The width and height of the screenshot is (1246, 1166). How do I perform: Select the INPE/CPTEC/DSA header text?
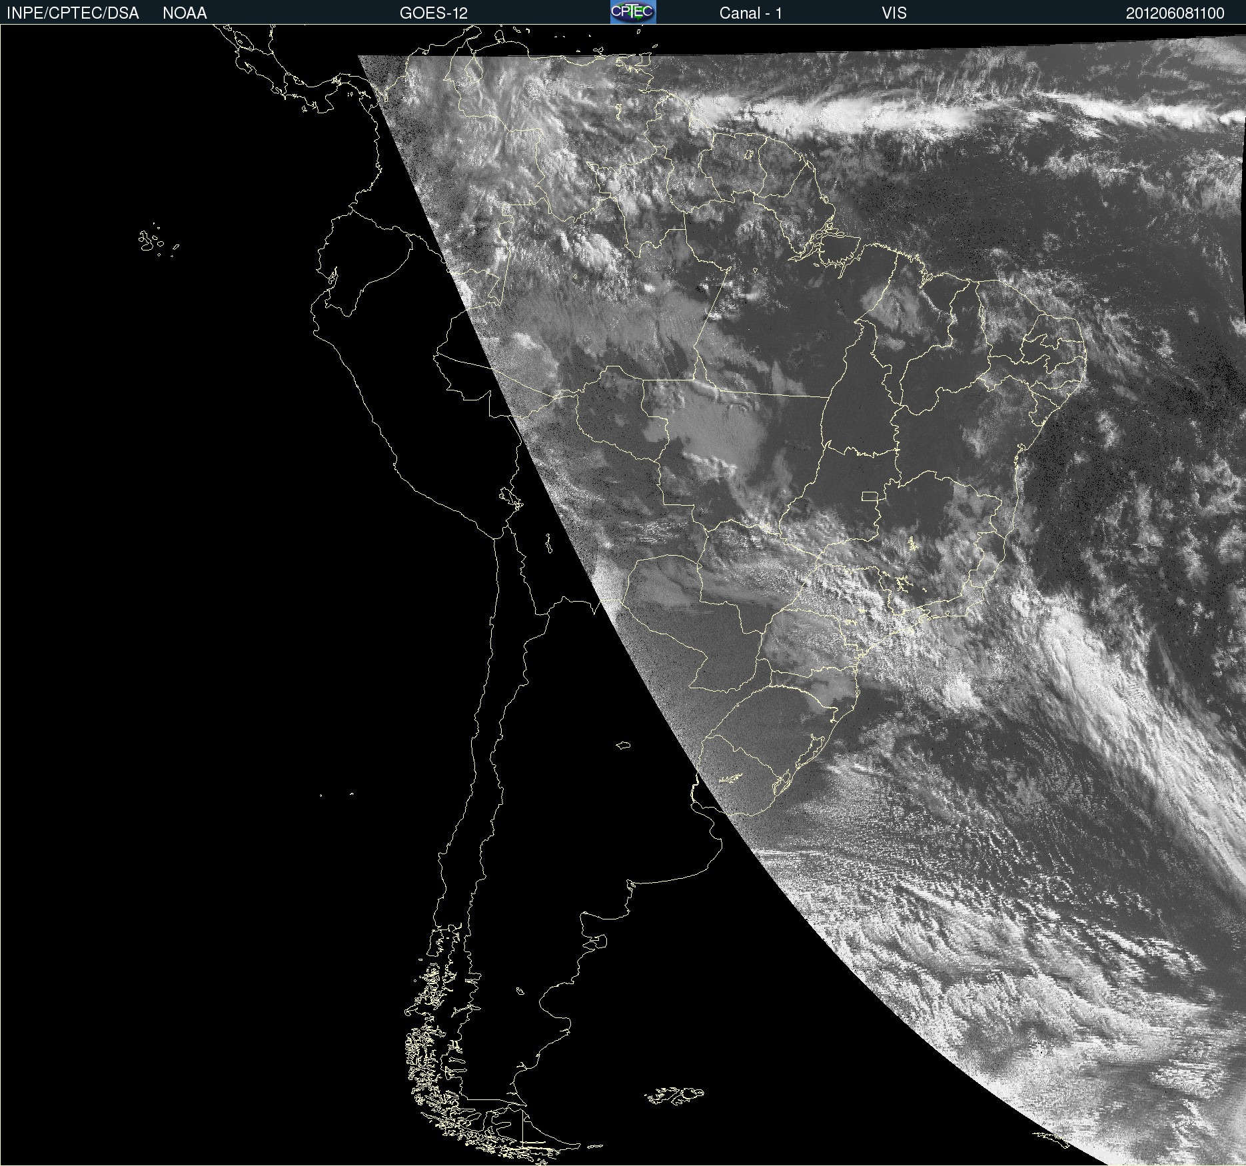point(73,13)
